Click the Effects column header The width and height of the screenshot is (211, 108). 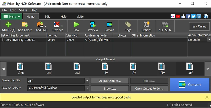pos(122,35)
